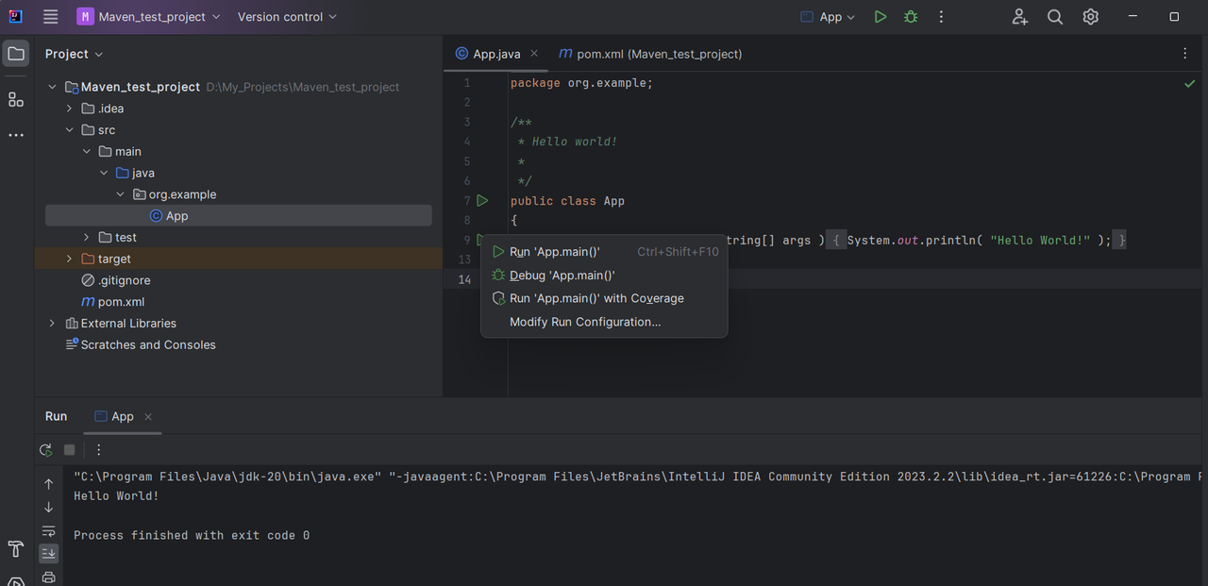Image resolution: width=1208 pixels, height=586 pixels.
Task: Jump up the stack trace arrow
Action: 49,484
